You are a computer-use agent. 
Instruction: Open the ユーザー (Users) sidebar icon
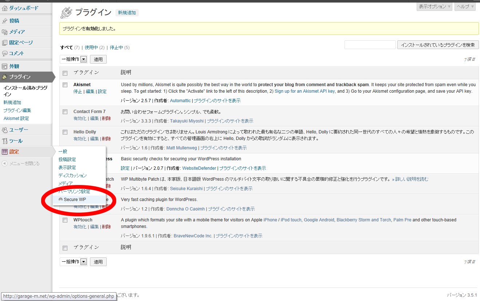[5, 130]
